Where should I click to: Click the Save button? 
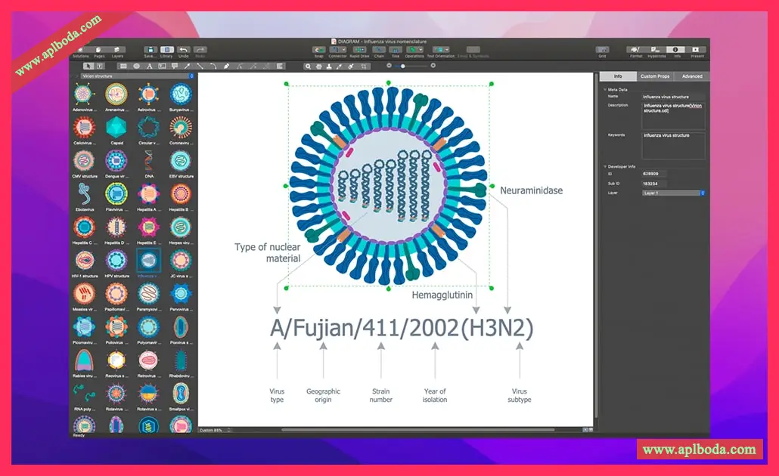point(150,50)
